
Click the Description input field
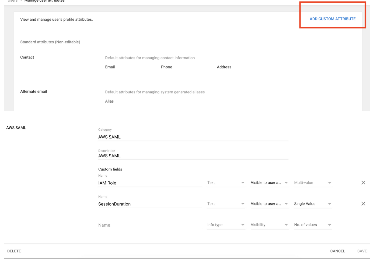193,156
